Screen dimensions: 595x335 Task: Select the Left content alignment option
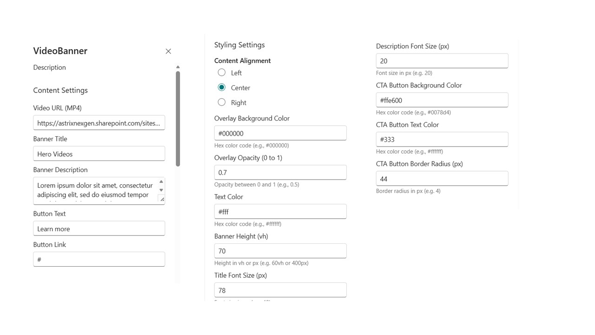pyautogui.click(x=222, y=73)
